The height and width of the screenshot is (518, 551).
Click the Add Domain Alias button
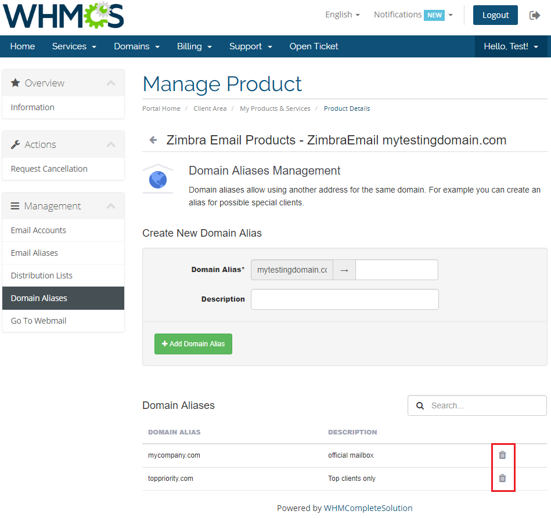tap(193, 344)
